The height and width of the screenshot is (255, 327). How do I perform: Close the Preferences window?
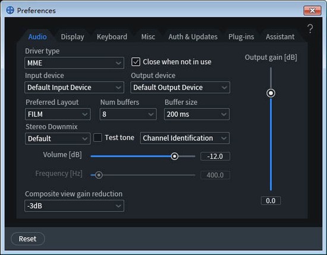pyautogui.click(x=312, y=11)
